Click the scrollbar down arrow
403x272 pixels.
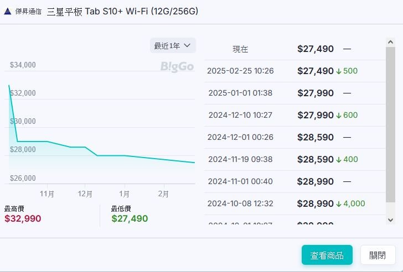[390, 220]
